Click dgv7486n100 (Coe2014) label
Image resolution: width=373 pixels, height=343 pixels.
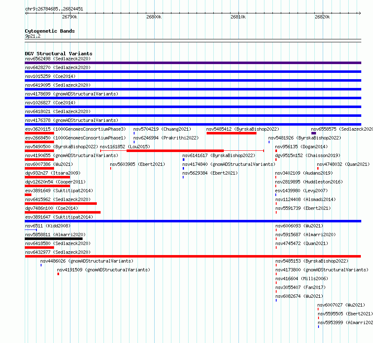point(52,208)
